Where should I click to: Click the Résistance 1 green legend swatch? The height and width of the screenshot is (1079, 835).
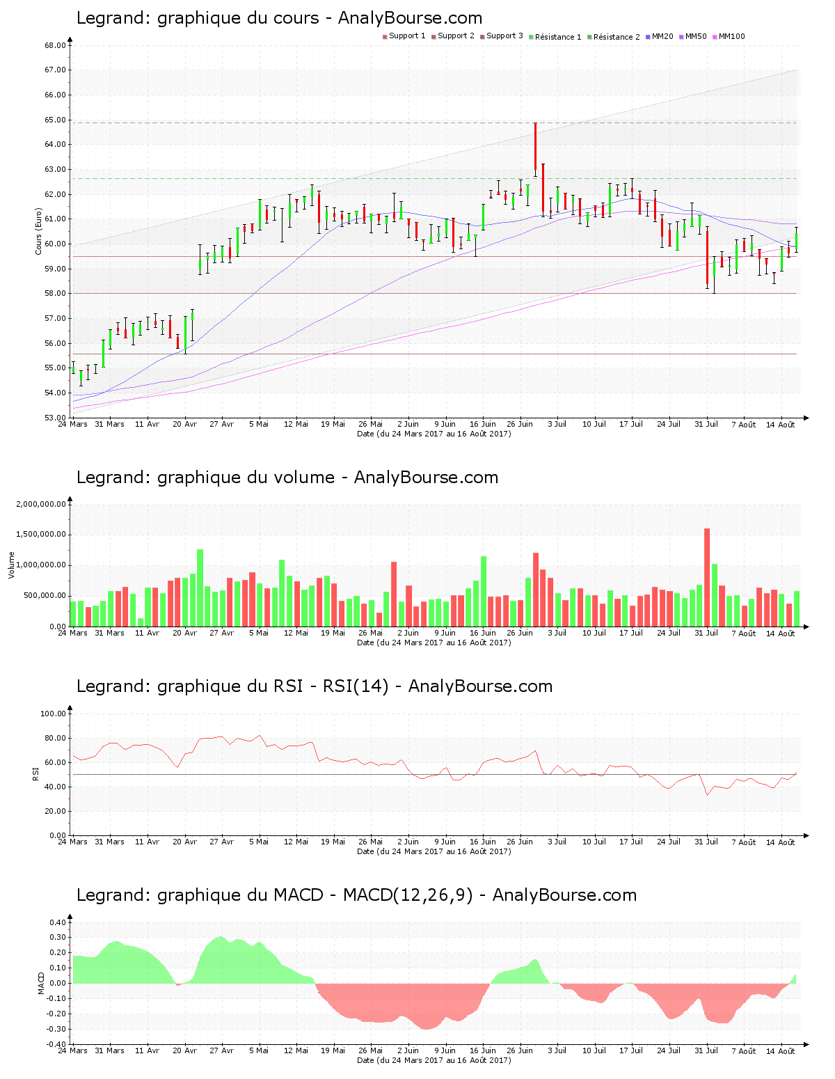531,37
